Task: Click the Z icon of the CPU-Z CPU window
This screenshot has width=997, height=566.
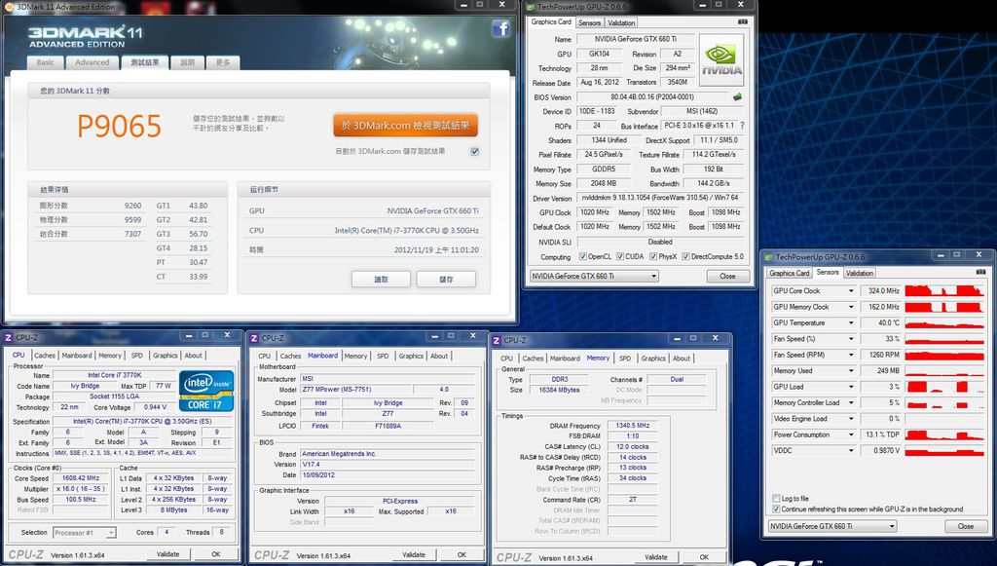Action: [x=9, y=338]
